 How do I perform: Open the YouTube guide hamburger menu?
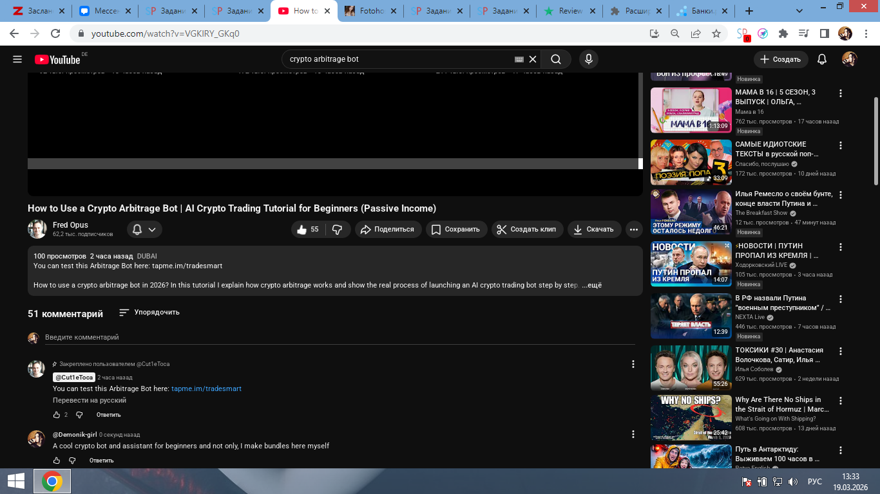pos(17,59)
